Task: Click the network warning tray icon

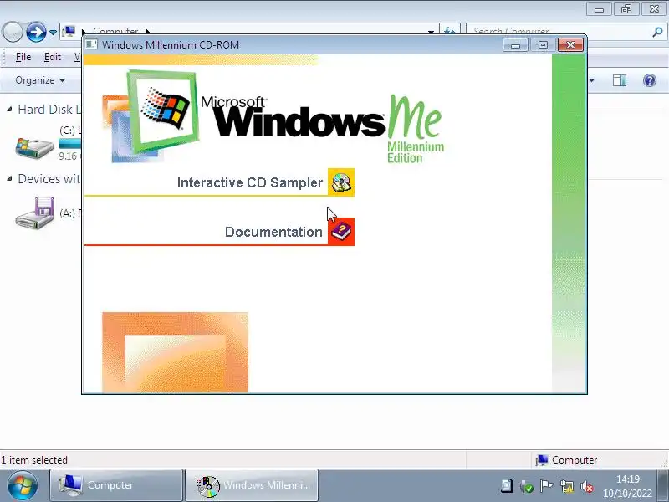Action: click(567, 486)
